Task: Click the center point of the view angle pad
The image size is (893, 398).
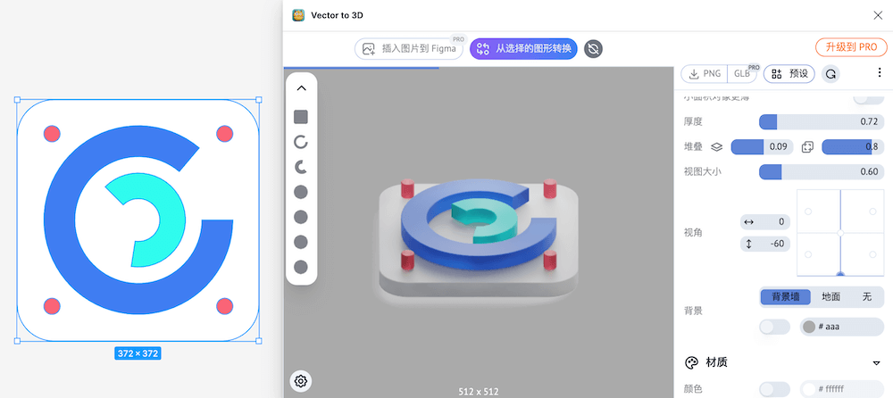Action: 840,233
